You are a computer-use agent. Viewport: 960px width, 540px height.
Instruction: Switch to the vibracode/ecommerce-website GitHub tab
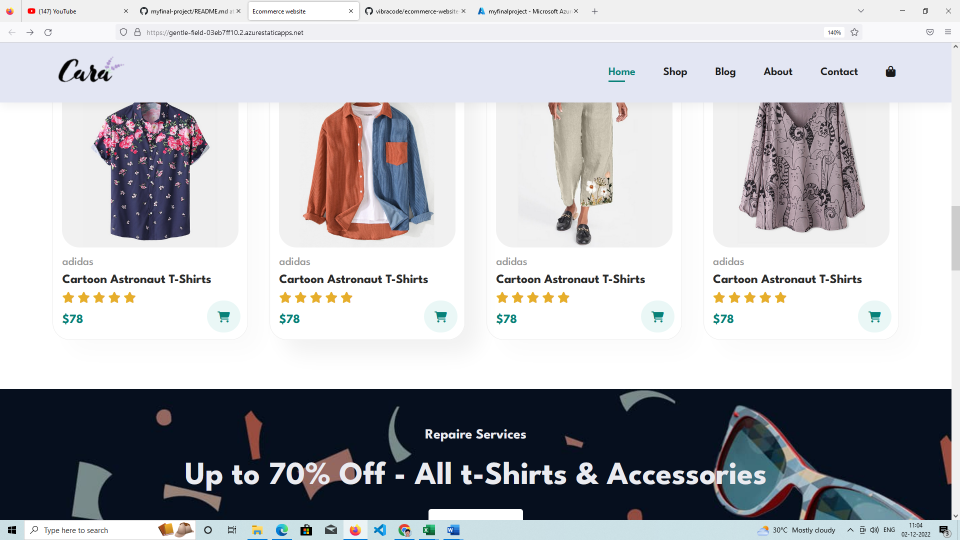pyautogui.click(x=415, y=11)
